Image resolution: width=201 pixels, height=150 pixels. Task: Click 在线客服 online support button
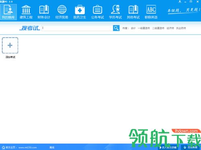tap(191, 148)
